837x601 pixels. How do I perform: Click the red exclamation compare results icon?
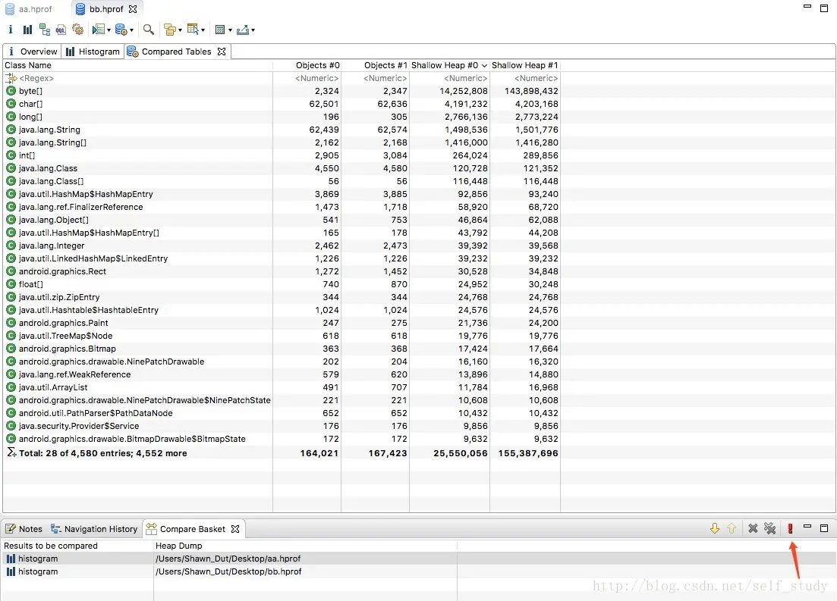point(790,528)
